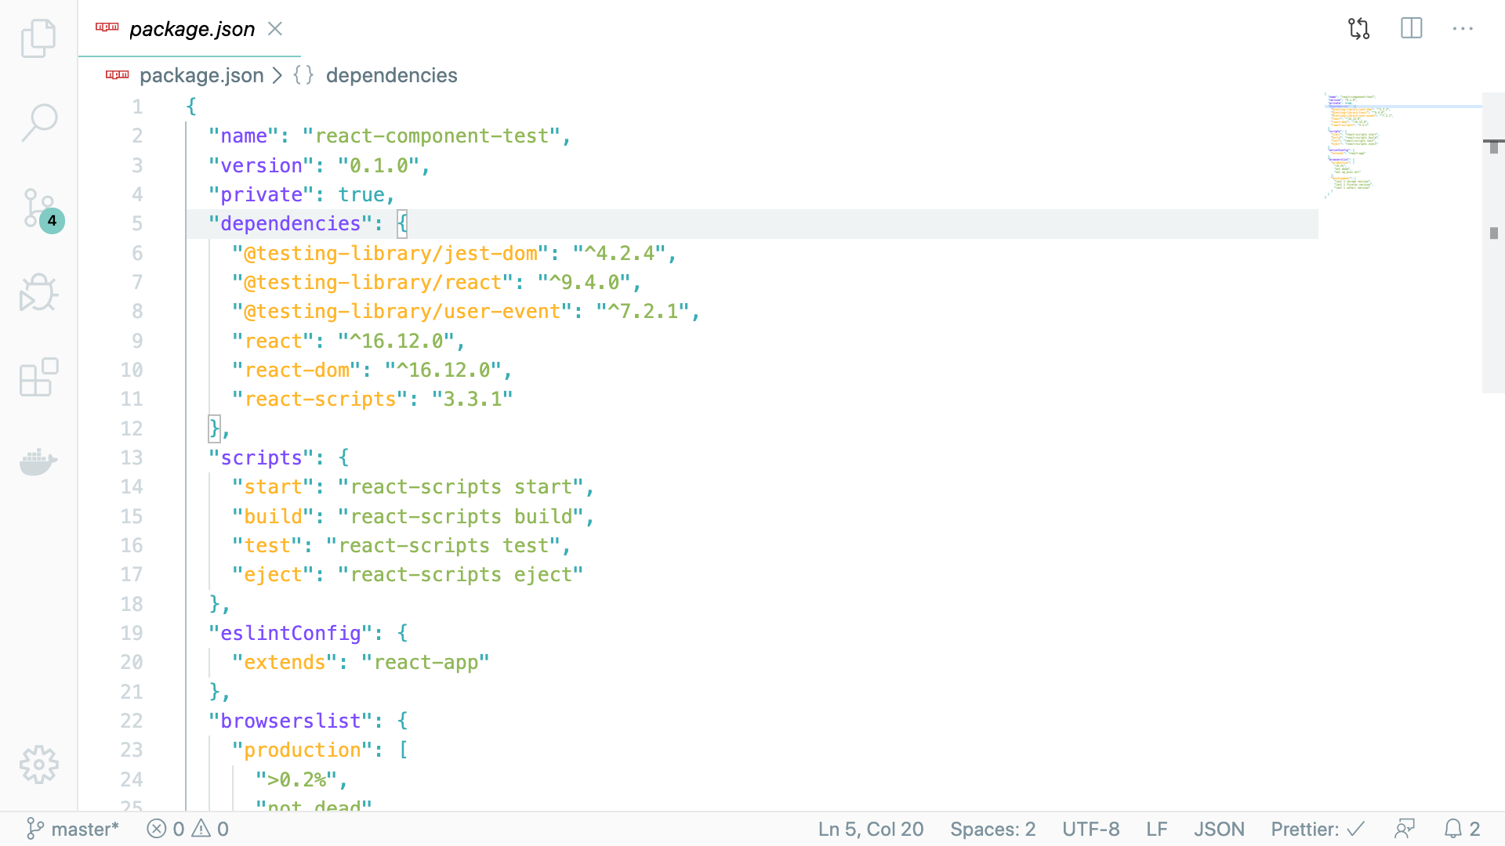Change indentation from Spaces: 2

(x=992, y=829)
